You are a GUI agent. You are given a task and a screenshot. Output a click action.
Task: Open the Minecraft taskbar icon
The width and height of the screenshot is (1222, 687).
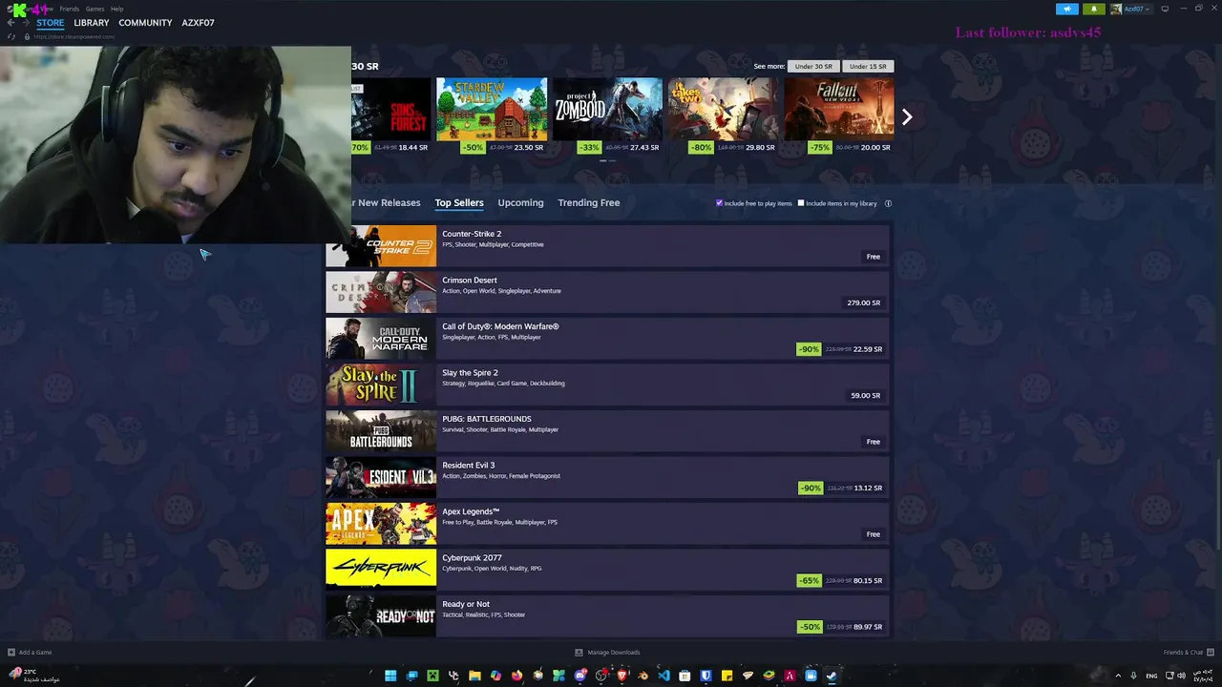pos(432,676)
